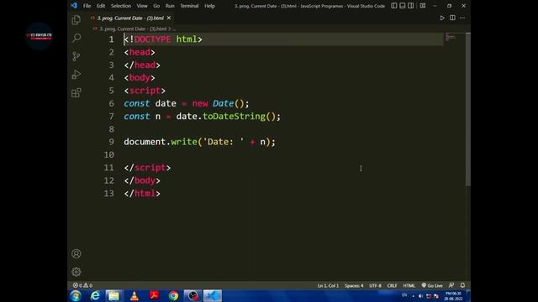Open the Run and Debug view
Screen dimensions: 538x302
pos(76,75)
